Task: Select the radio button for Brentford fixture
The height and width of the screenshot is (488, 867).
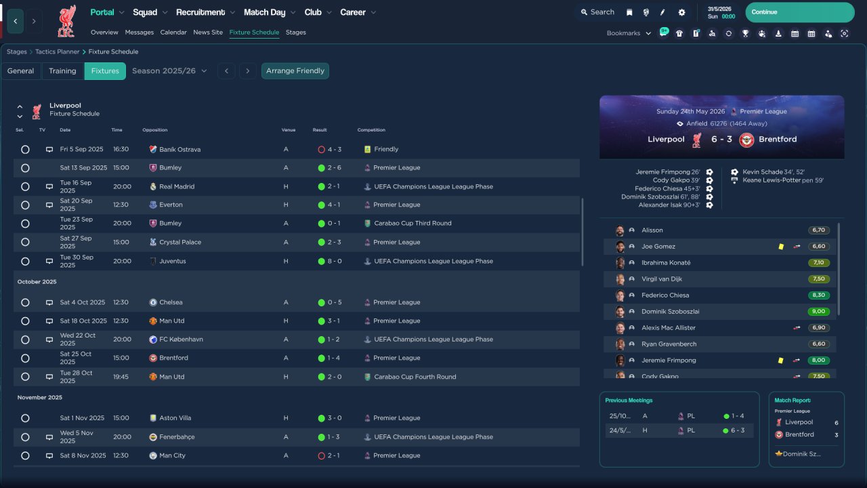Action: coord(25,358)
